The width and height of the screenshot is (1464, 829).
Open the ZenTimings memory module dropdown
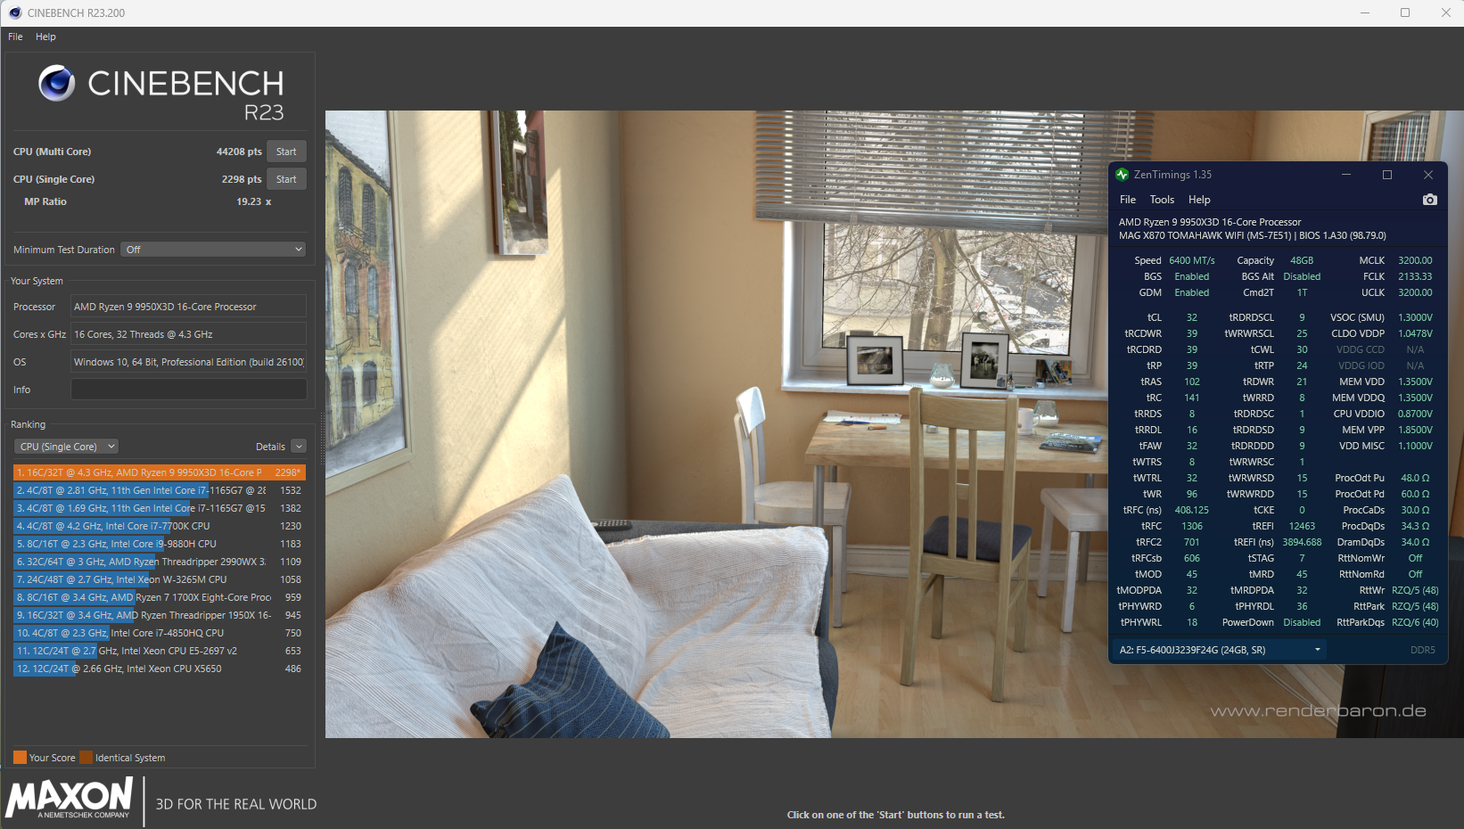(x=1219, y=650)
